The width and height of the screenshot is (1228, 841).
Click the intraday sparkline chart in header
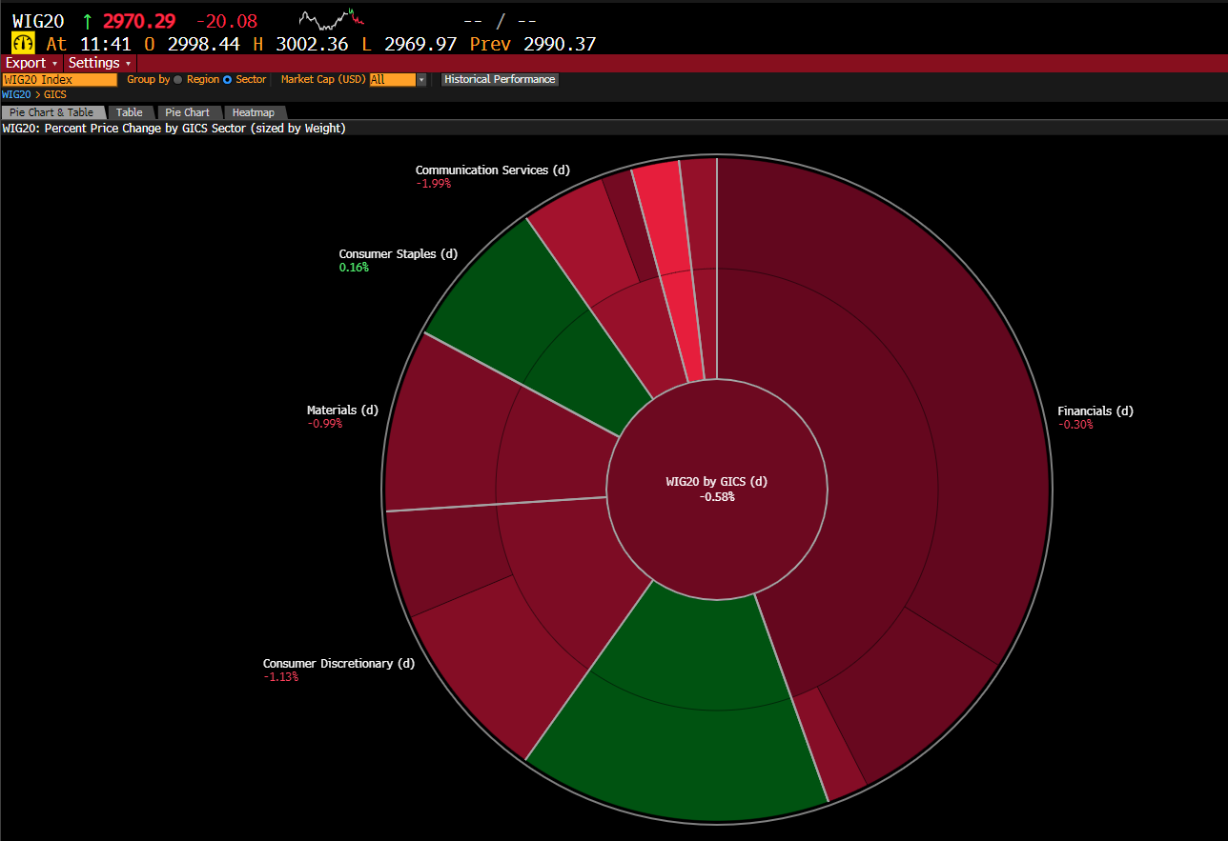(331, 18)
